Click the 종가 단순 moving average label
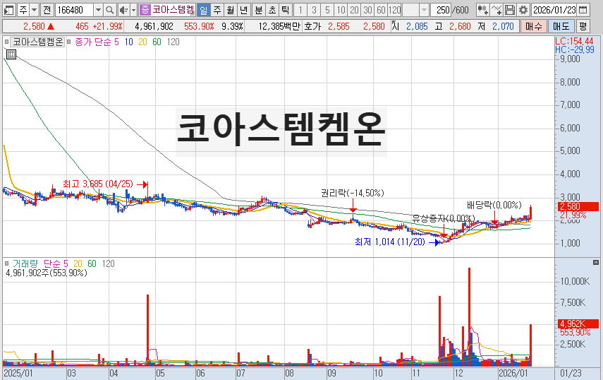This screenshot has height=380, width=603. [x=93, y=42]
